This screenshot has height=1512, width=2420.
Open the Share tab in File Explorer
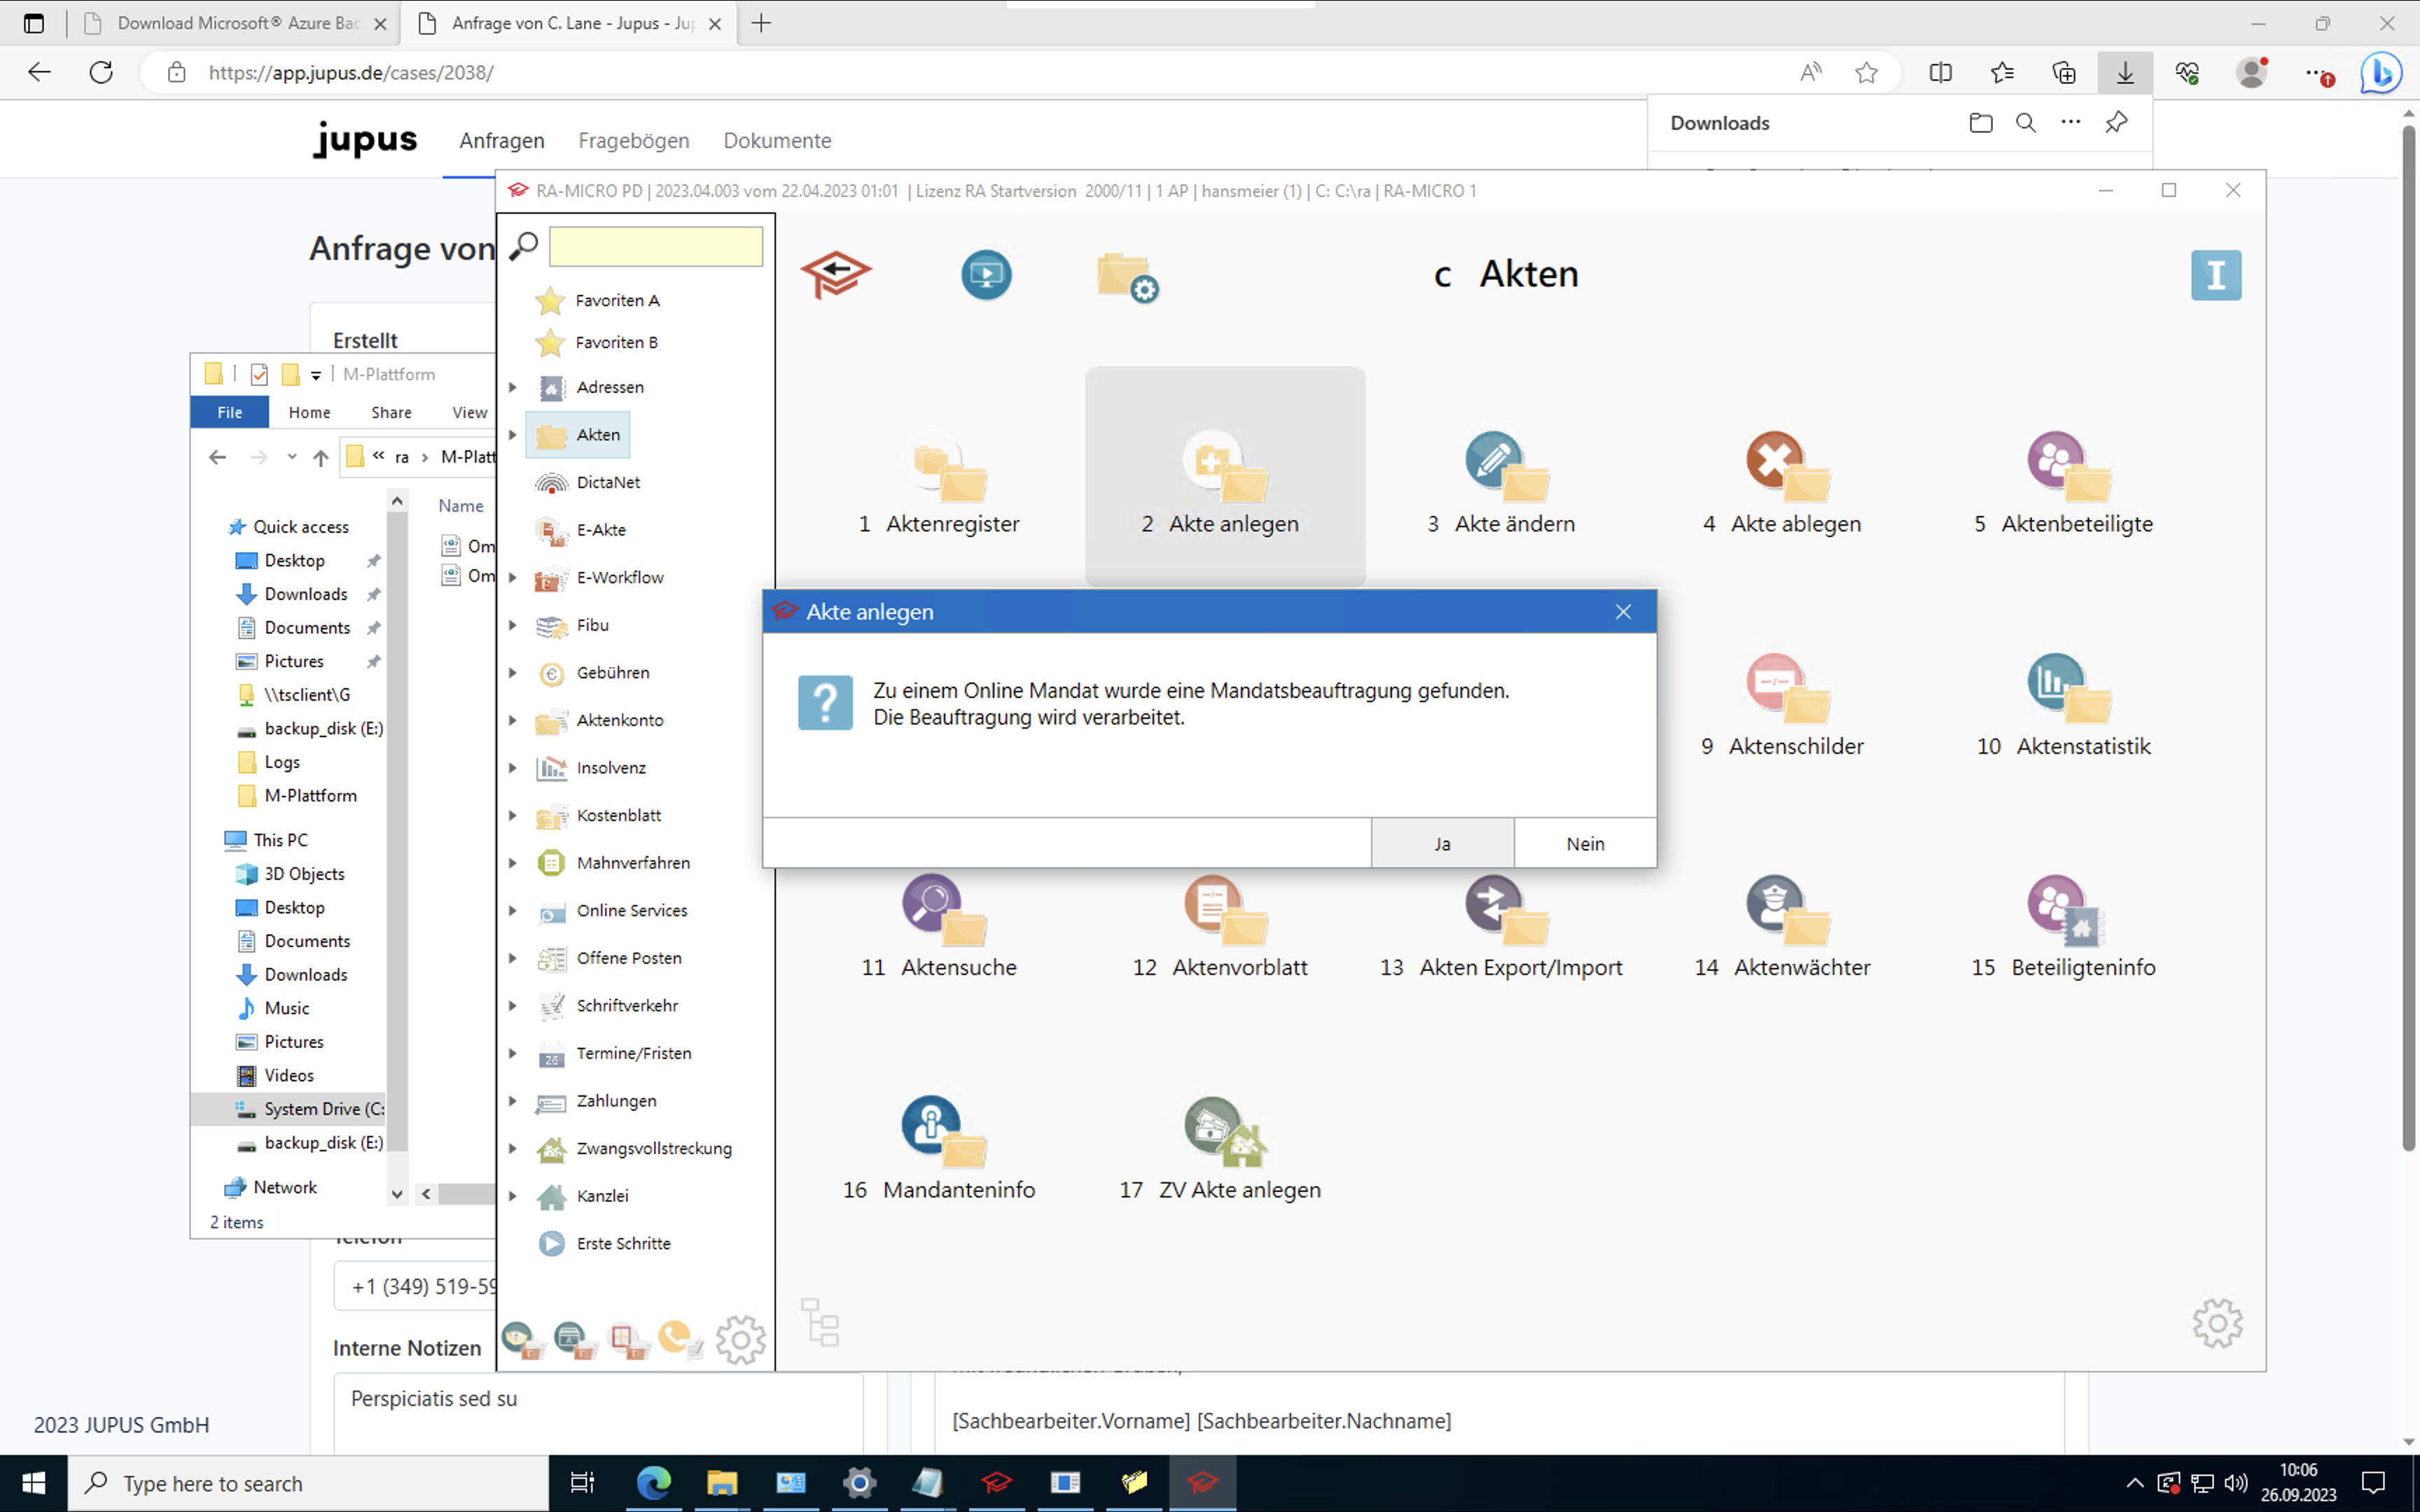(391, 412)
